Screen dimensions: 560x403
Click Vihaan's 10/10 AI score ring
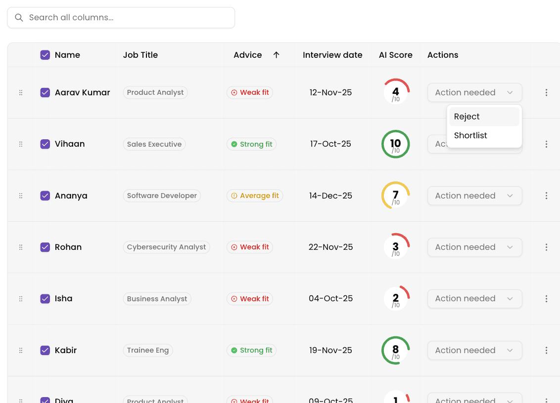tap(395, 144)
